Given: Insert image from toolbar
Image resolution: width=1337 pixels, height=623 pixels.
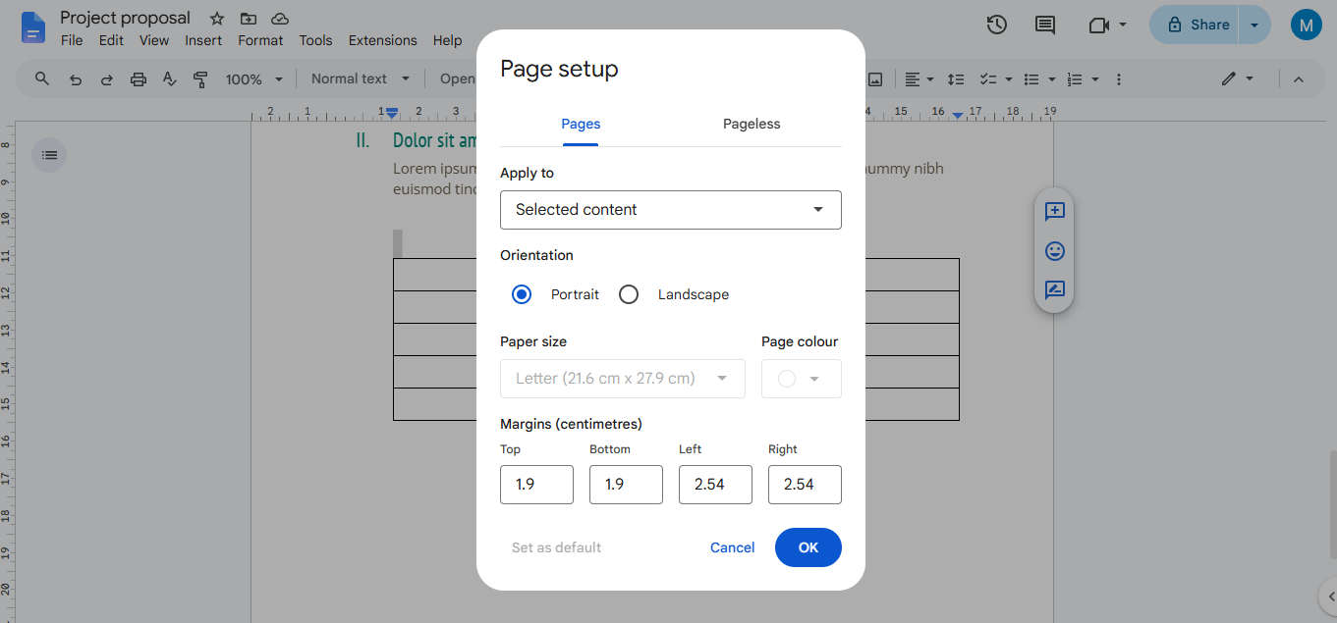Looking at the screenshot, I should click(874, 79).
